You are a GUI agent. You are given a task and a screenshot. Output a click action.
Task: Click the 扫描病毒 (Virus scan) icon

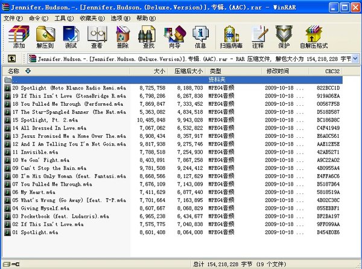click(x=231, y=37)
